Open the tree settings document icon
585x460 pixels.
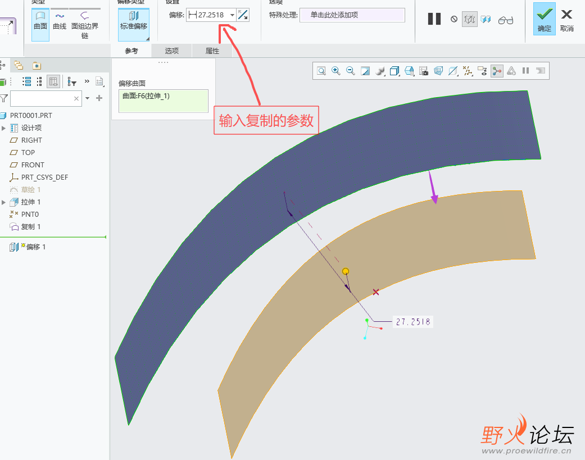point(99,81)
